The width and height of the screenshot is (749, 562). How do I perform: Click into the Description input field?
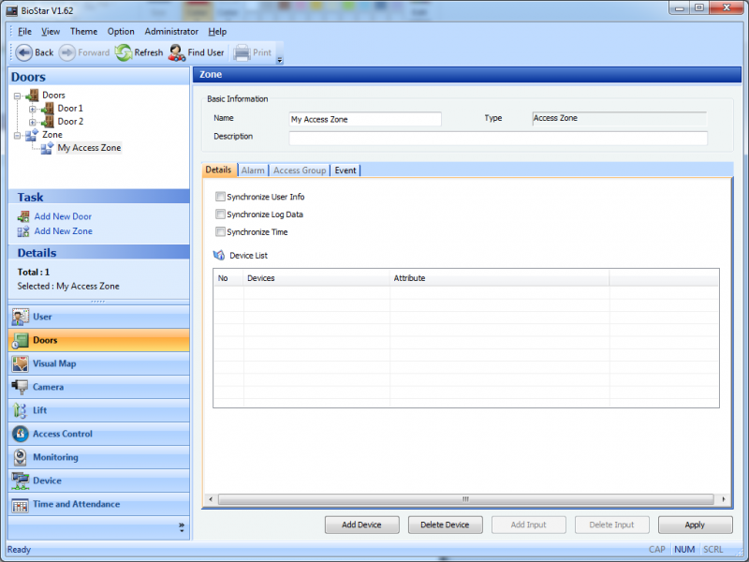tap(498, 138)
